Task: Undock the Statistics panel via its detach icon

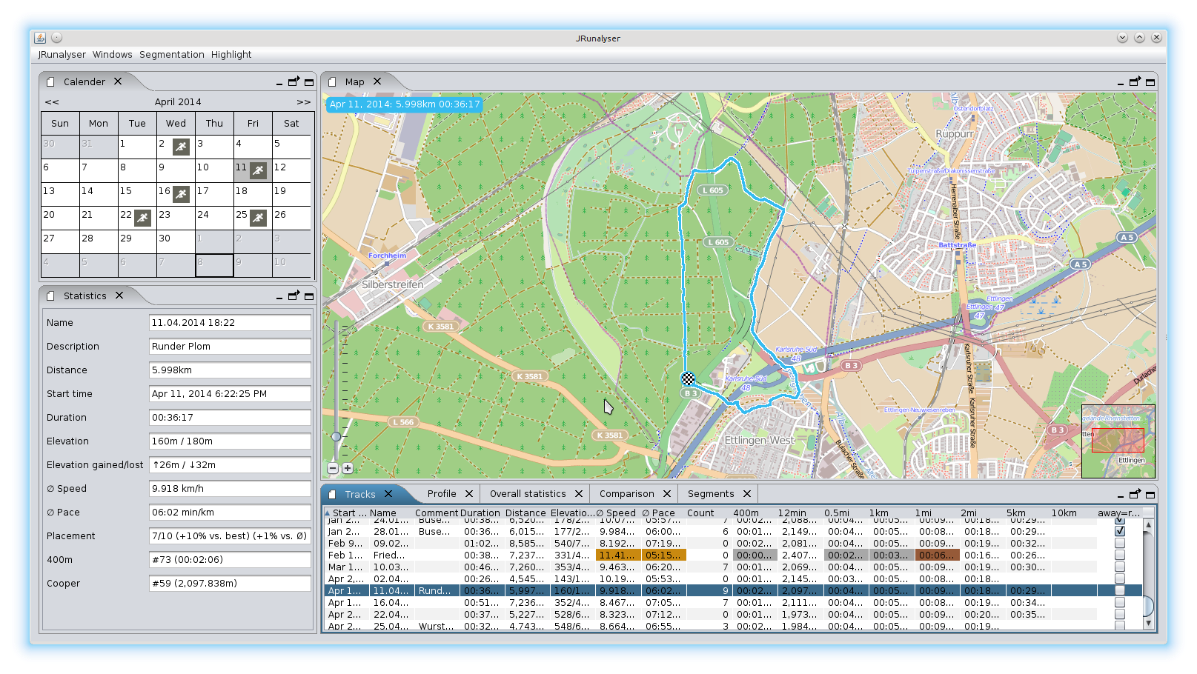Action: (294, 296)
